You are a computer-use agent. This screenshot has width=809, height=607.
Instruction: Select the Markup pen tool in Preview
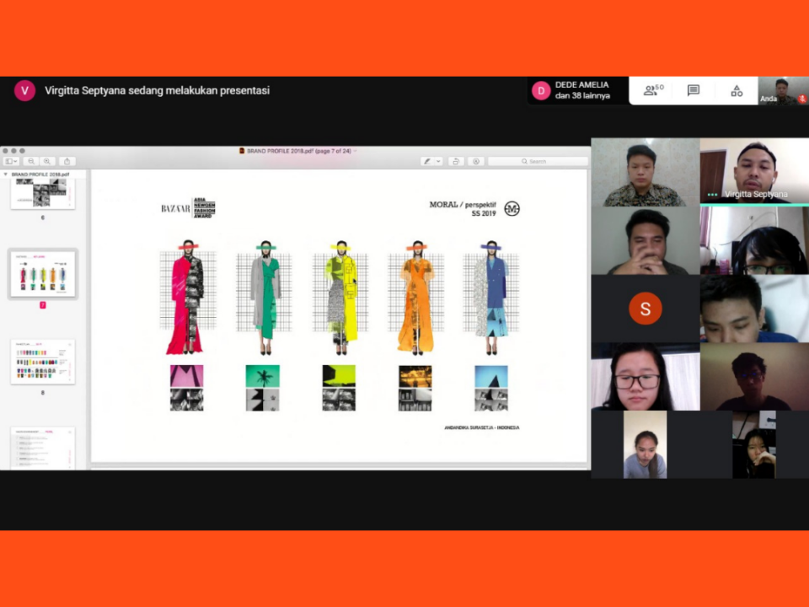pos(427,162)
